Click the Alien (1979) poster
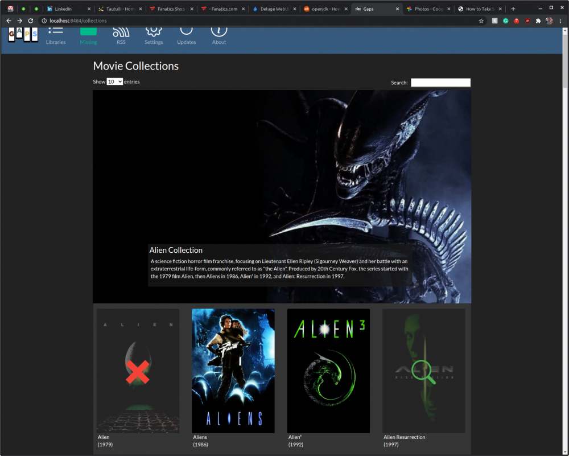Image resolution: width=569 pixels, height=456 pixels. coord(138,371)
